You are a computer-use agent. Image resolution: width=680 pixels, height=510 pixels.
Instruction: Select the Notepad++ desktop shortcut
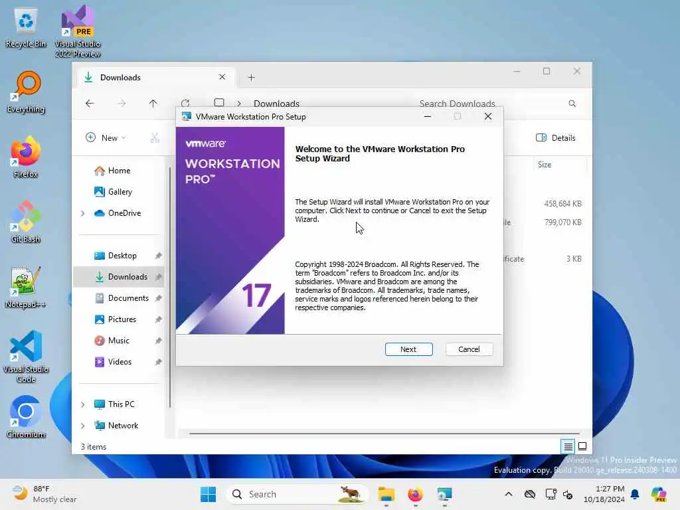(x=26, y=287)
